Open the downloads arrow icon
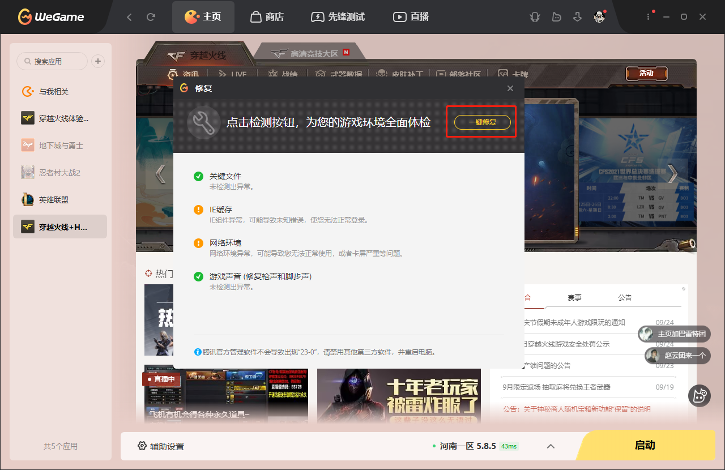Screen dimensions: 725x470 point(578,17)
